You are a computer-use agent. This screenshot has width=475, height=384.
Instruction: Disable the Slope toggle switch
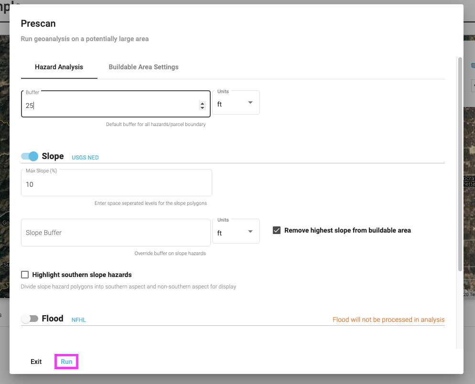tap(30, 156)
